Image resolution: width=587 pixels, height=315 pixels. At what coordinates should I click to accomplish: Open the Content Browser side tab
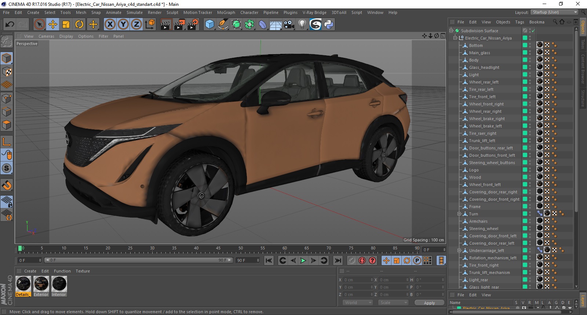point(583,69)
